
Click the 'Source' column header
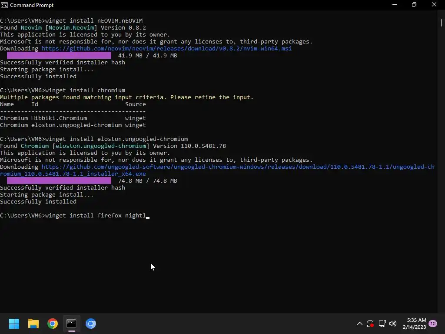coord(136,104)
